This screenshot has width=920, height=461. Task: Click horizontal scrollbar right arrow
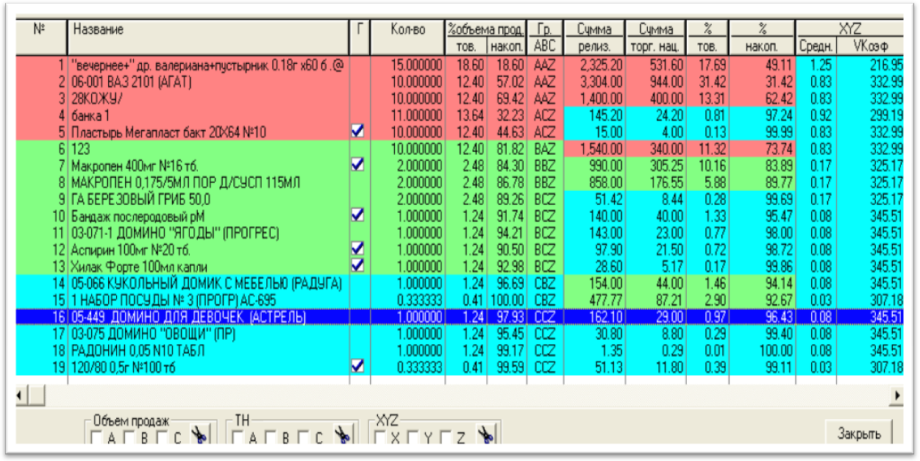[x=896, y=396]
